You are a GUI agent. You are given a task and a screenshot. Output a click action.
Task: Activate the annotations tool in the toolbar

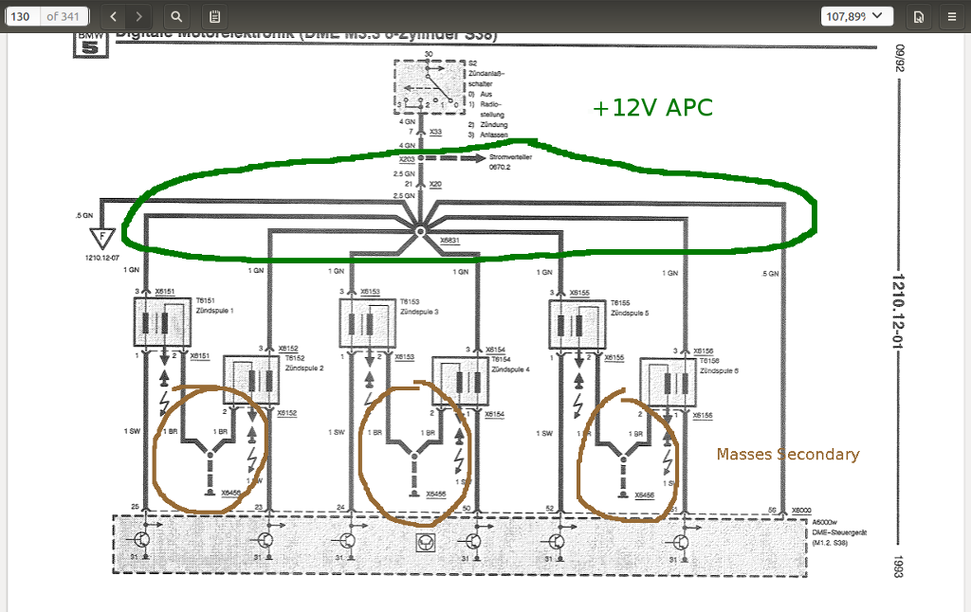(214, 16)
